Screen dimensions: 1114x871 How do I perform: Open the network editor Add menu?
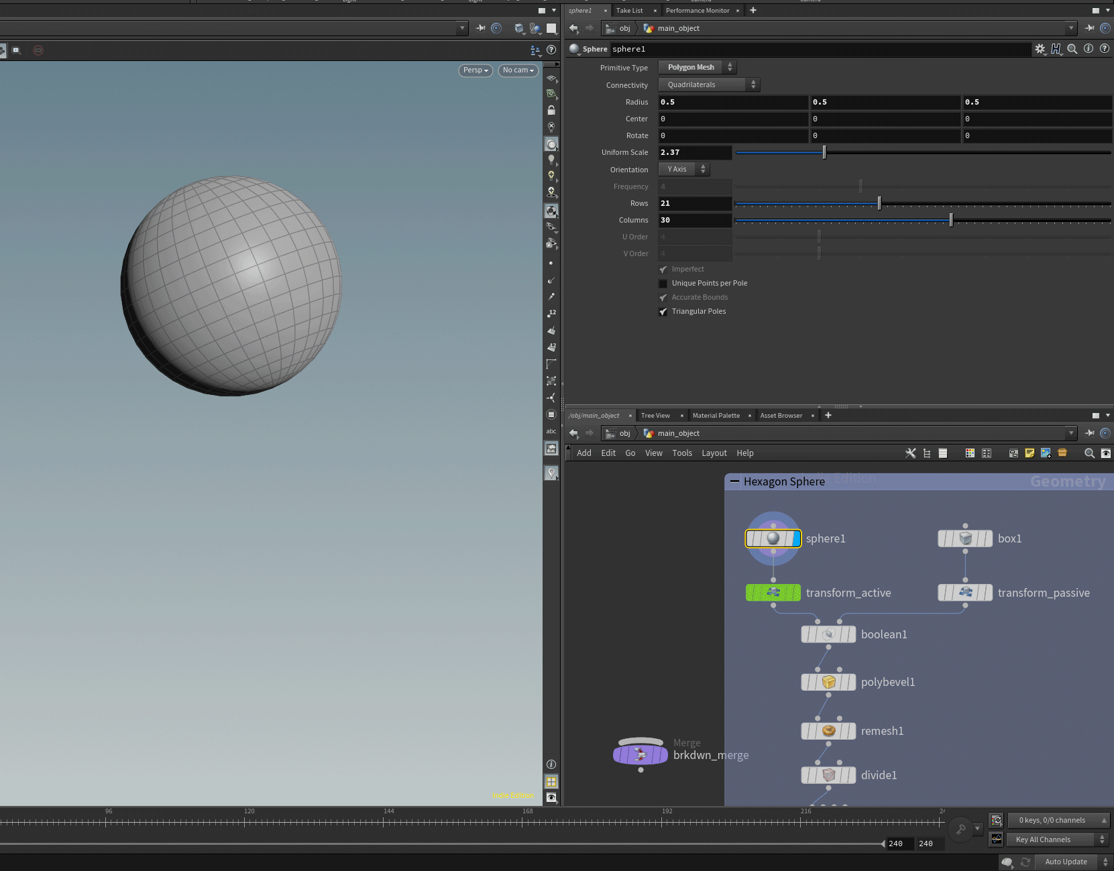pyautogui.click(x=584, y=453)
